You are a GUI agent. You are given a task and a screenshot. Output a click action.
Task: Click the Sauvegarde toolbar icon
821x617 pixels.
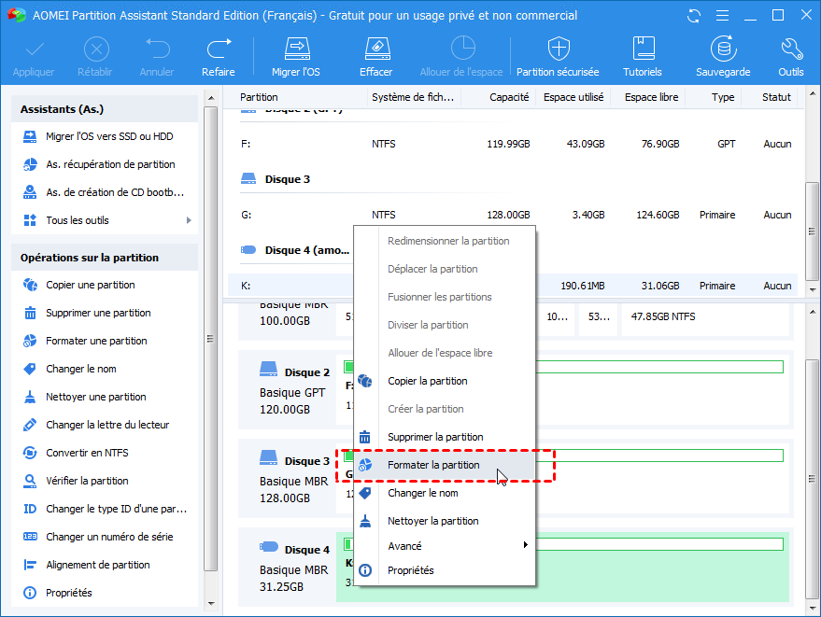722,49
